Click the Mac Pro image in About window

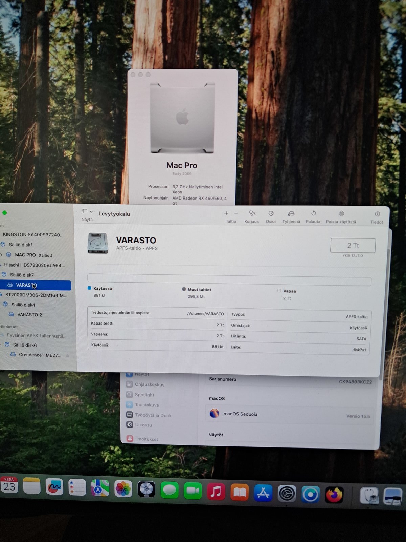click(182, 118)
